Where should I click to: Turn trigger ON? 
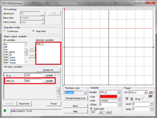[151, 92]
